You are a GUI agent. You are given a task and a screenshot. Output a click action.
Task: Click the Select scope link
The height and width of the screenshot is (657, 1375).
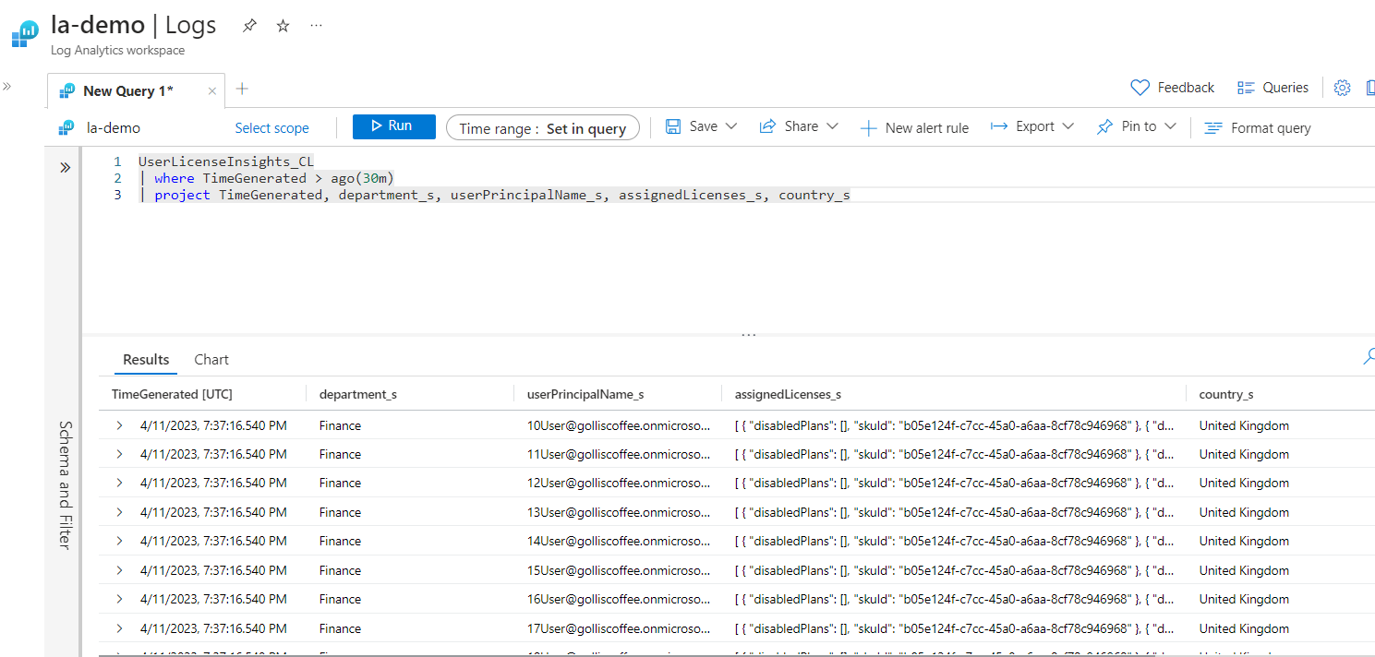coord(271,128)
